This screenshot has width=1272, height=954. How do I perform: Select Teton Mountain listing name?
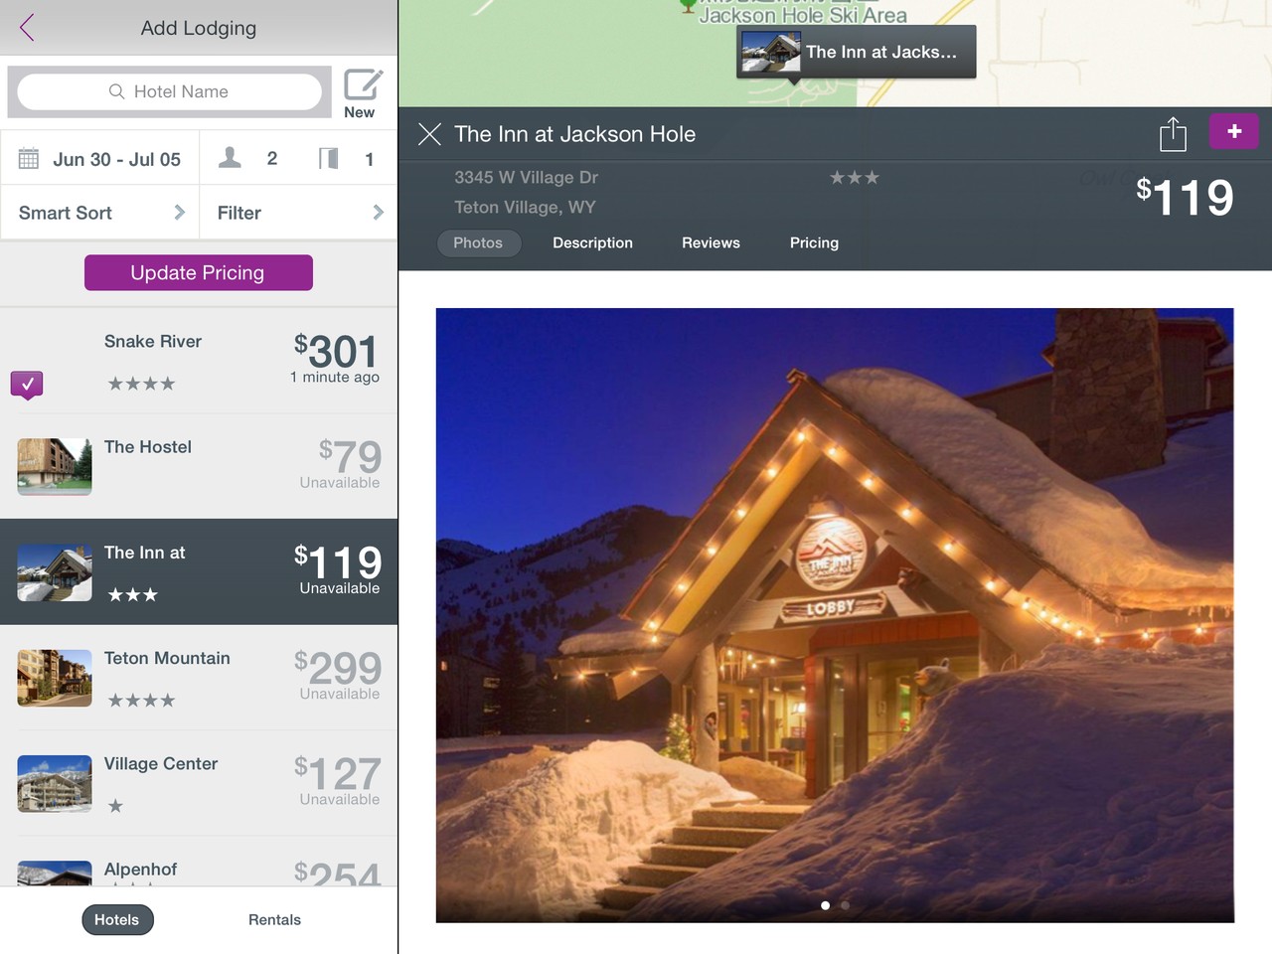167,658
